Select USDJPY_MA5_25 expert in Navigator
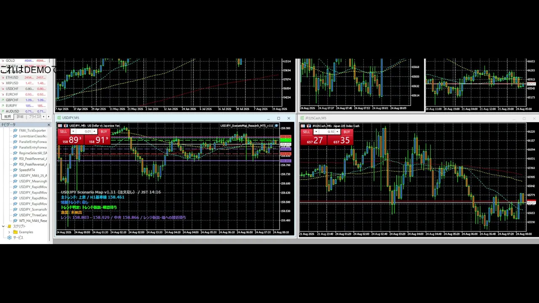 coord(33,175)
